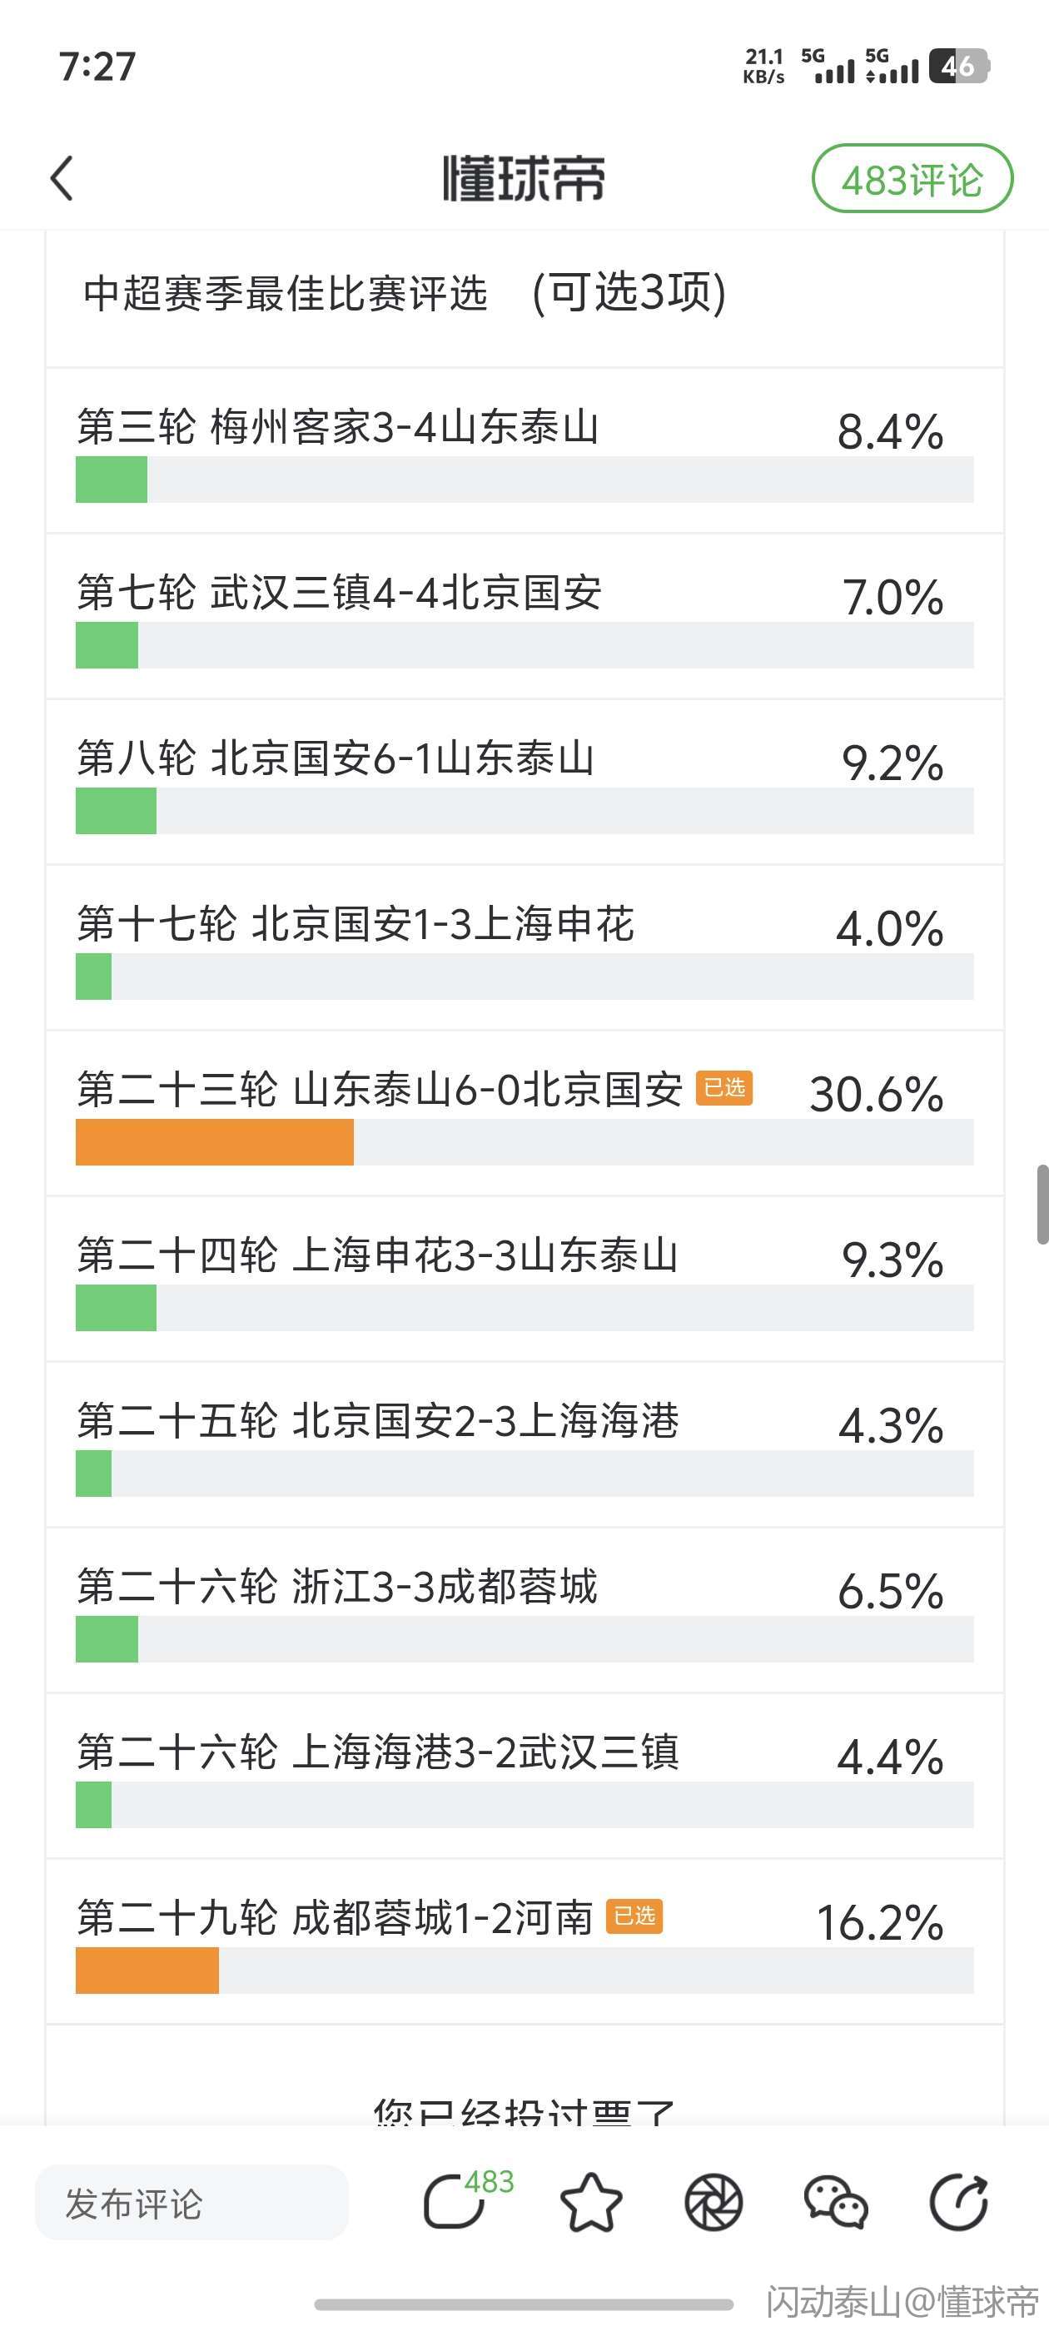Click the page scrollbar handle
Viewport: 1049px width, 2331px height.
[x=1042, y=1205]
